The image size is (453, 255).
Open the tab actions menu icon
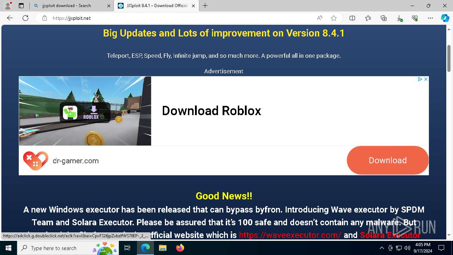pyautogui.click(x=21, y=6)
